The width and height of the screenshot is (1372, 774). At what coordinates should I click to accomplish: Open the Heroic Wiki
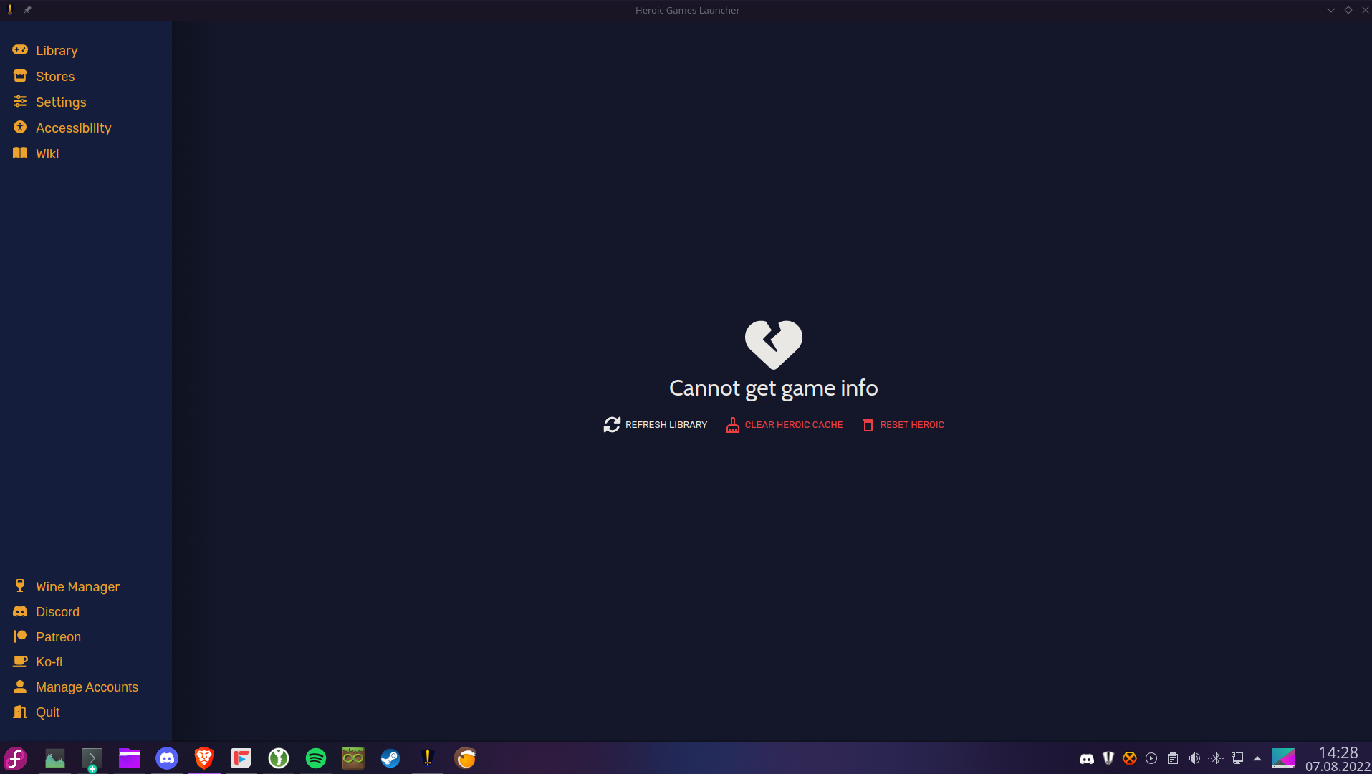(x=47, y=153)
